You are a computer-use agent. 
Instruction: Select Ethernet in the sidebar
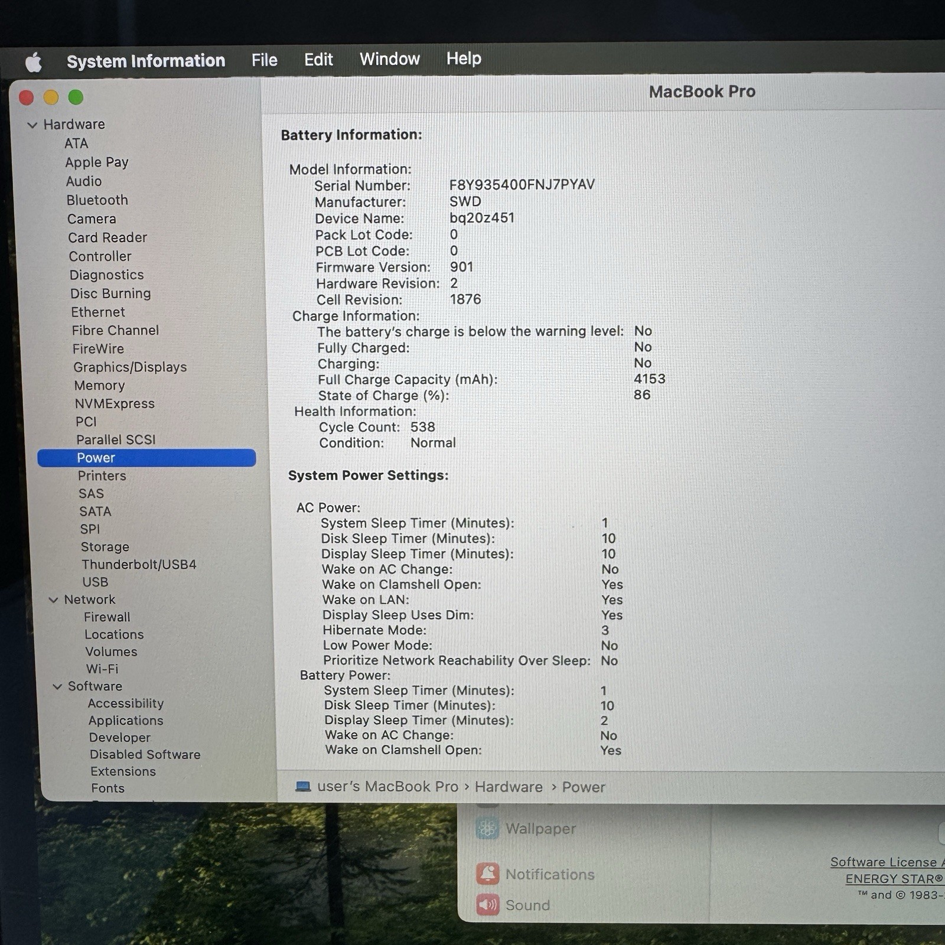pyautogui.click(x=98, y=312)
